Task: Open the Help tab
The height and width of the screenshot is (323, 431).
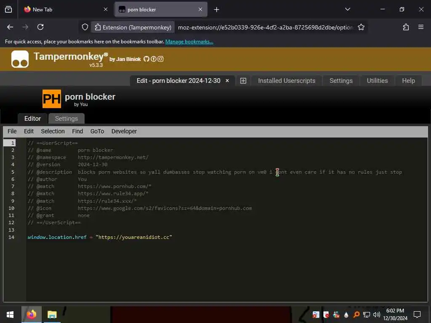Action: (408, 81)
